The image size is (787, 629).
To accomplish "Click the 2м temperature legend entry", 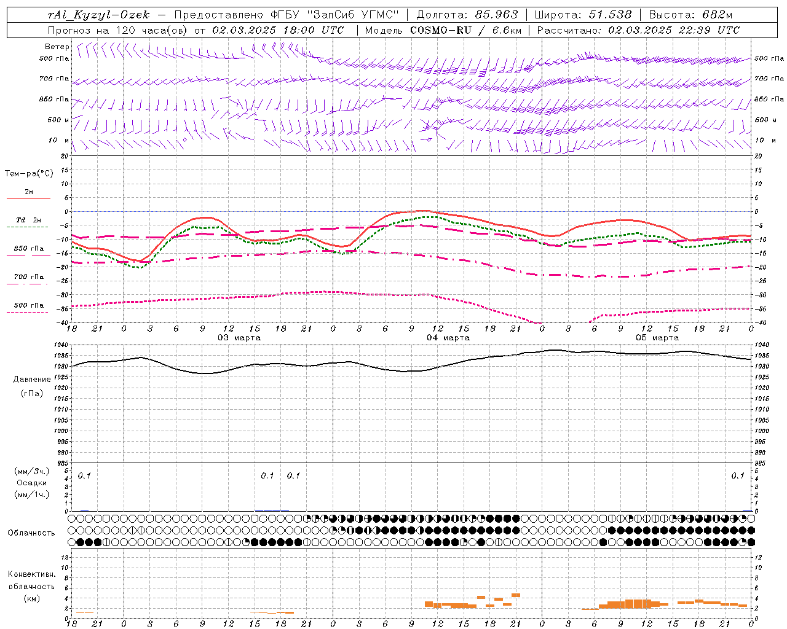I will pos(28,192).
